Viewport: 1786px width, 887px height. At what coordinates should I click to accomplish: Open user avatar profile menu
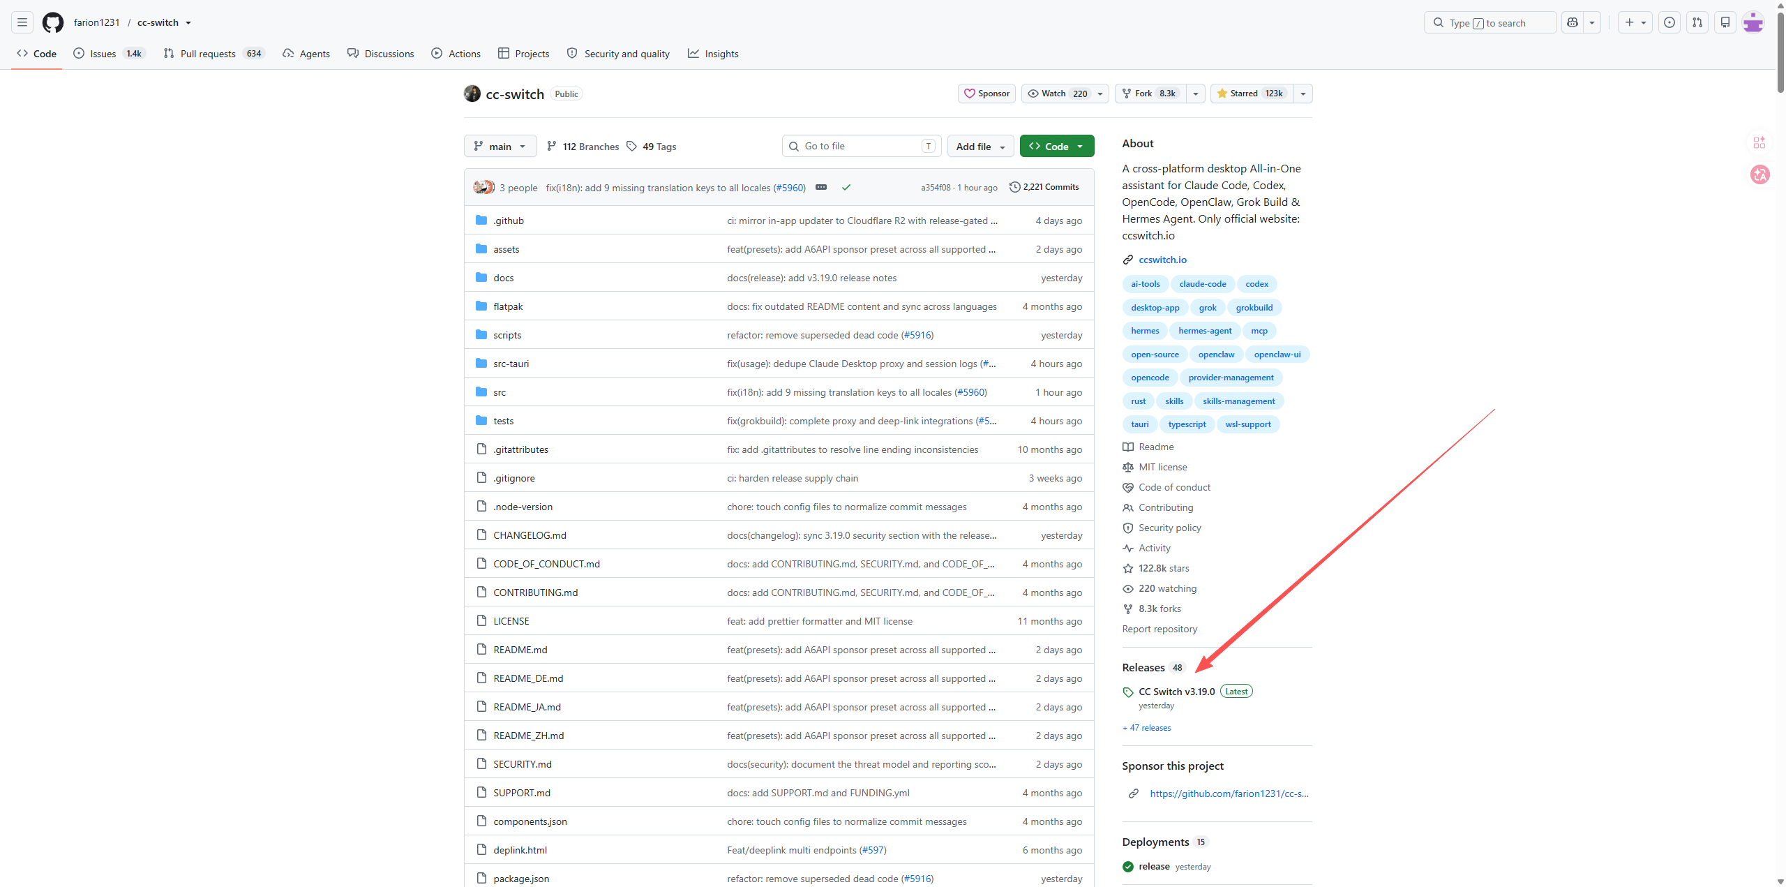1753,22
